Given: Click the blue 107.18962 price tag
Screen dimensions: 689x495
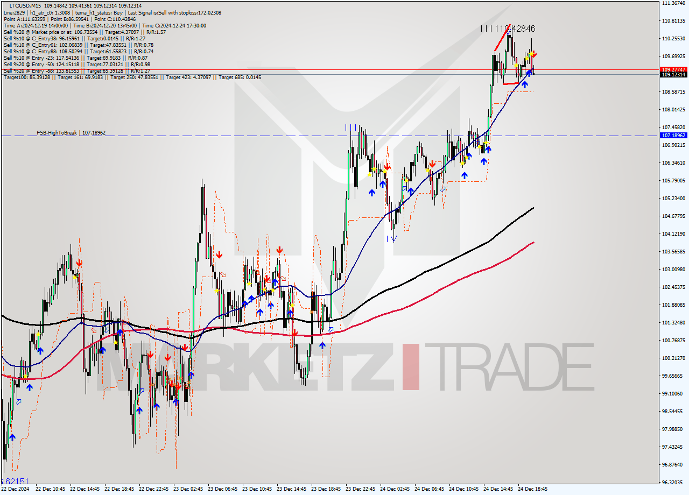Looking at the screenshot, I should click(673, 136).
